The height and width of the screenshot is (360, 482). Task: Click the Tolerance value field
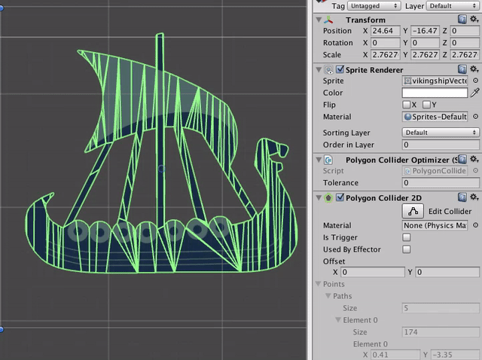441,183
